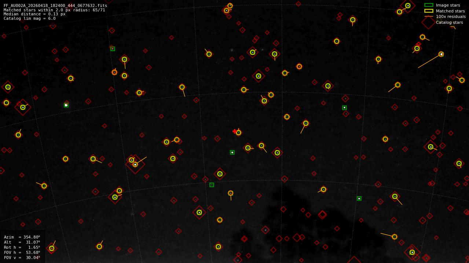The width and height of the screenshot is (469, 263).
Task: Click the 'Azim = 354.80°' readout
Action: [x=22, y=237]
